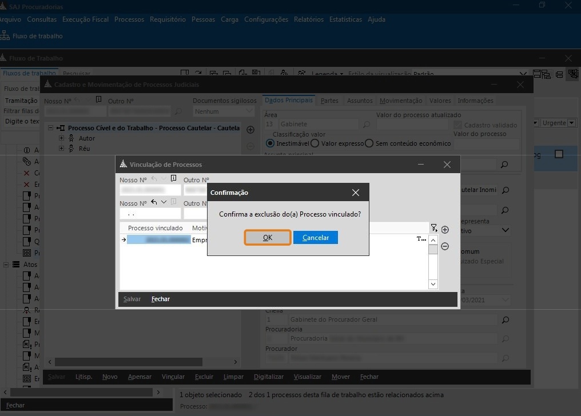
Task: Switch to the Movimentação tab
Action: click(401, 101)
